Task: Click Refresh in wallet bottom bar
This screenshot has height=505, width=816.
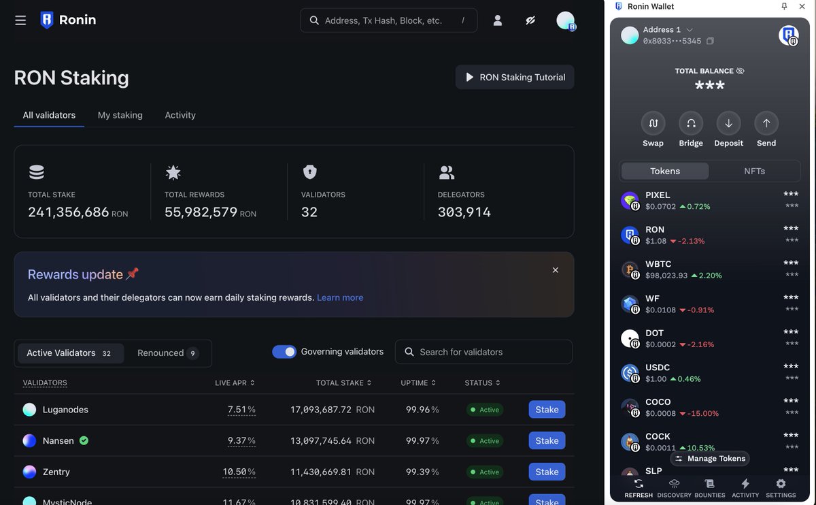Action: 639,488
